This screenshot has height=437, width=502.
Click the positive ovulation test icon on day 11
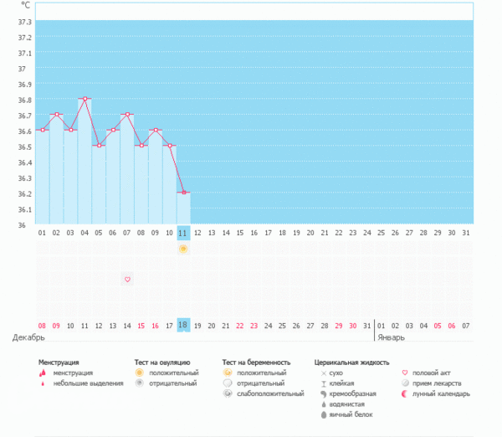point(183,249)
